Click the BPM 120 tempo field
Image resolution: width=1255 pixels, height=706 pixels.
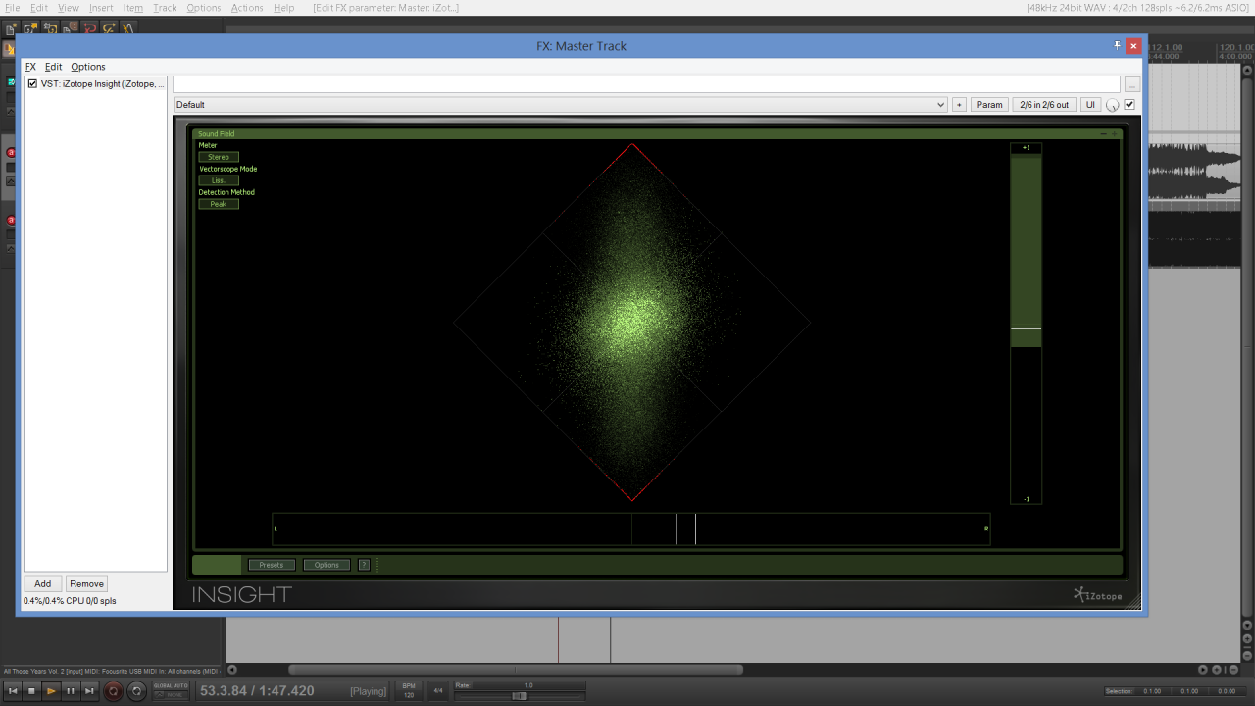409,691
